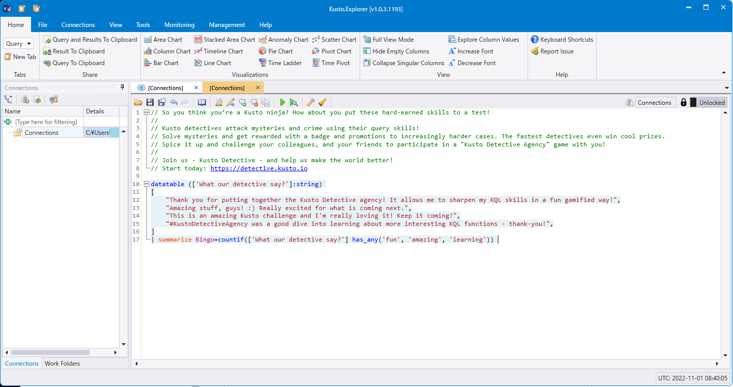Switch to the View ribbon tab
733x387 pixels.
pos(115,24)
